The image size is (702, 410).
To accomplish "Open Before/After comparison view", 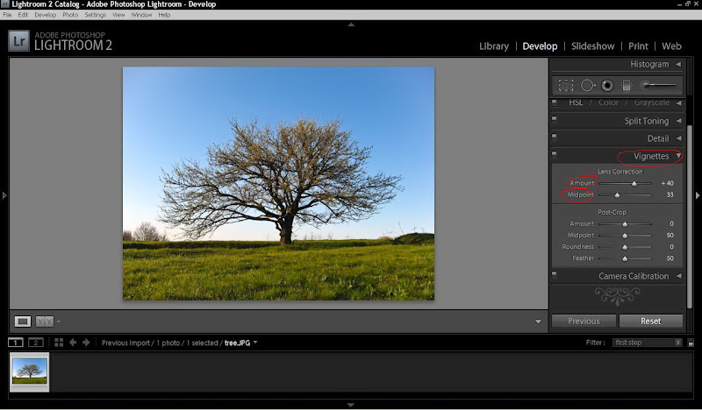I will pyautogui.click(x=44, y=322).
